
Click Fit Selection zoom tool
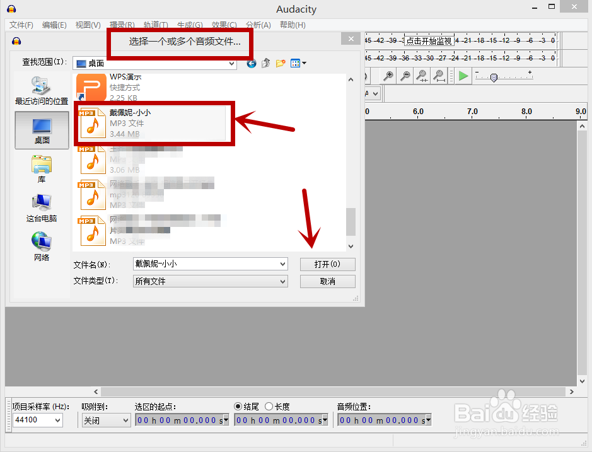click(x=422, y=76)
